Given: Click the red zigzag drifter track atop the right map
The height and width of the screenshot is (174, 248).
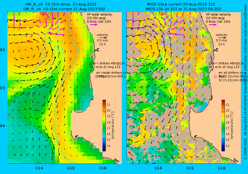Looking at the screenshot, I should pos(162,14).
